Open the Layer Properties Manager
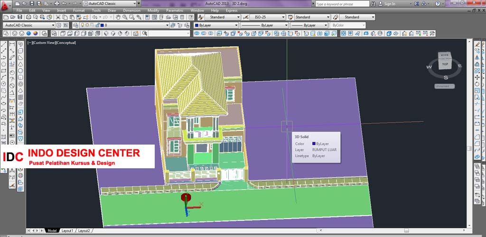Screen dimensions: 486x237 [75, 25]
